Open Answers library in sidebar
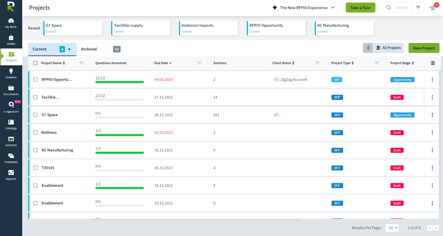Image resolution: width=443 pixels, height=236 pixels. click(11, 74)
